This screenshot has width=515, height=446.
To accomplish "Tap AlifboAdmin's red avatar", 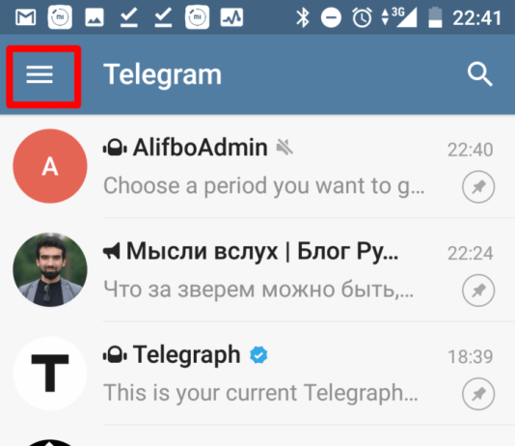I will click(x=50, y=166).
